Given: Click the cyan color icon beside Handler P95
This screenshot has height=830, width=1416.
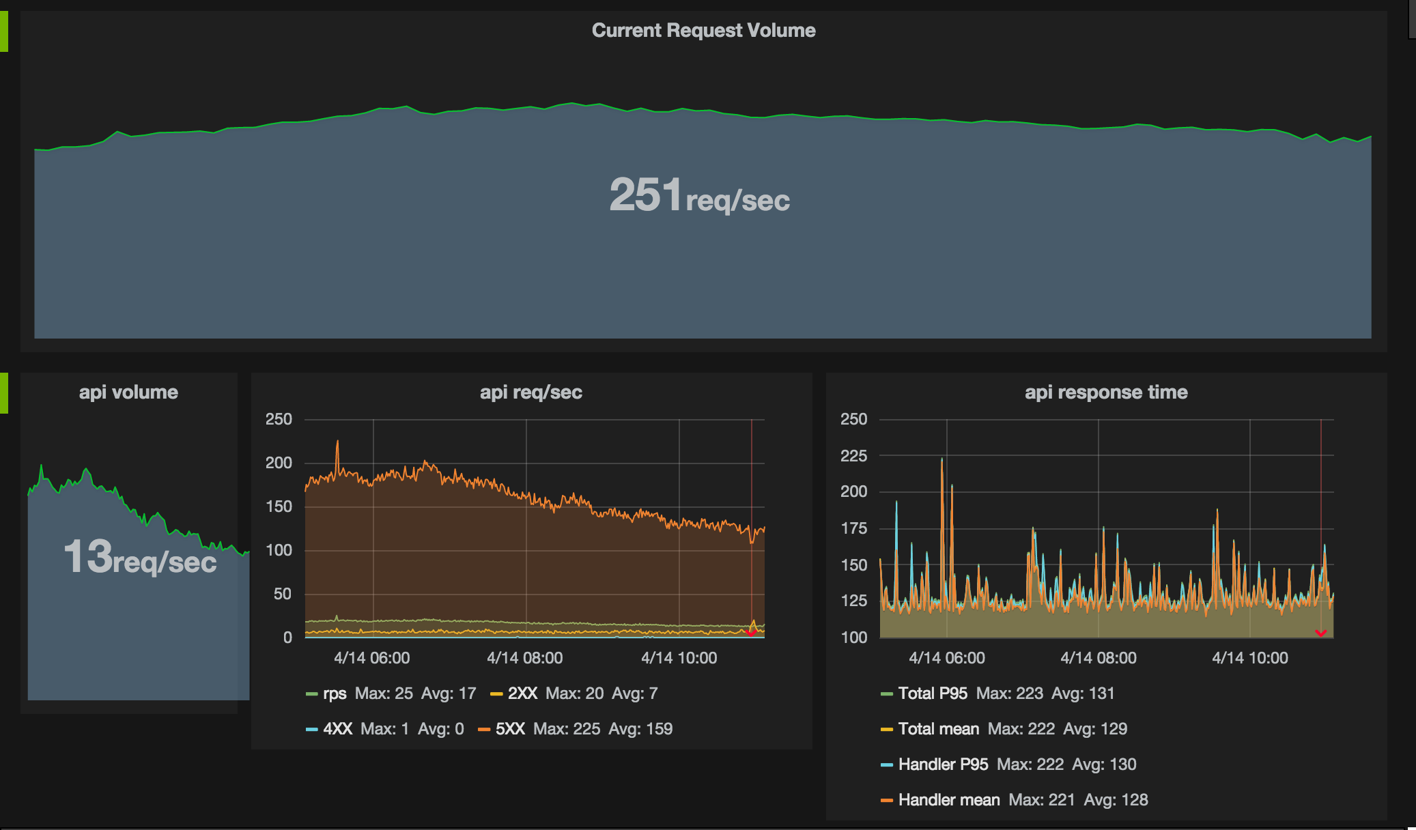Looking at the screenshot, I should [x=887, y=765].
